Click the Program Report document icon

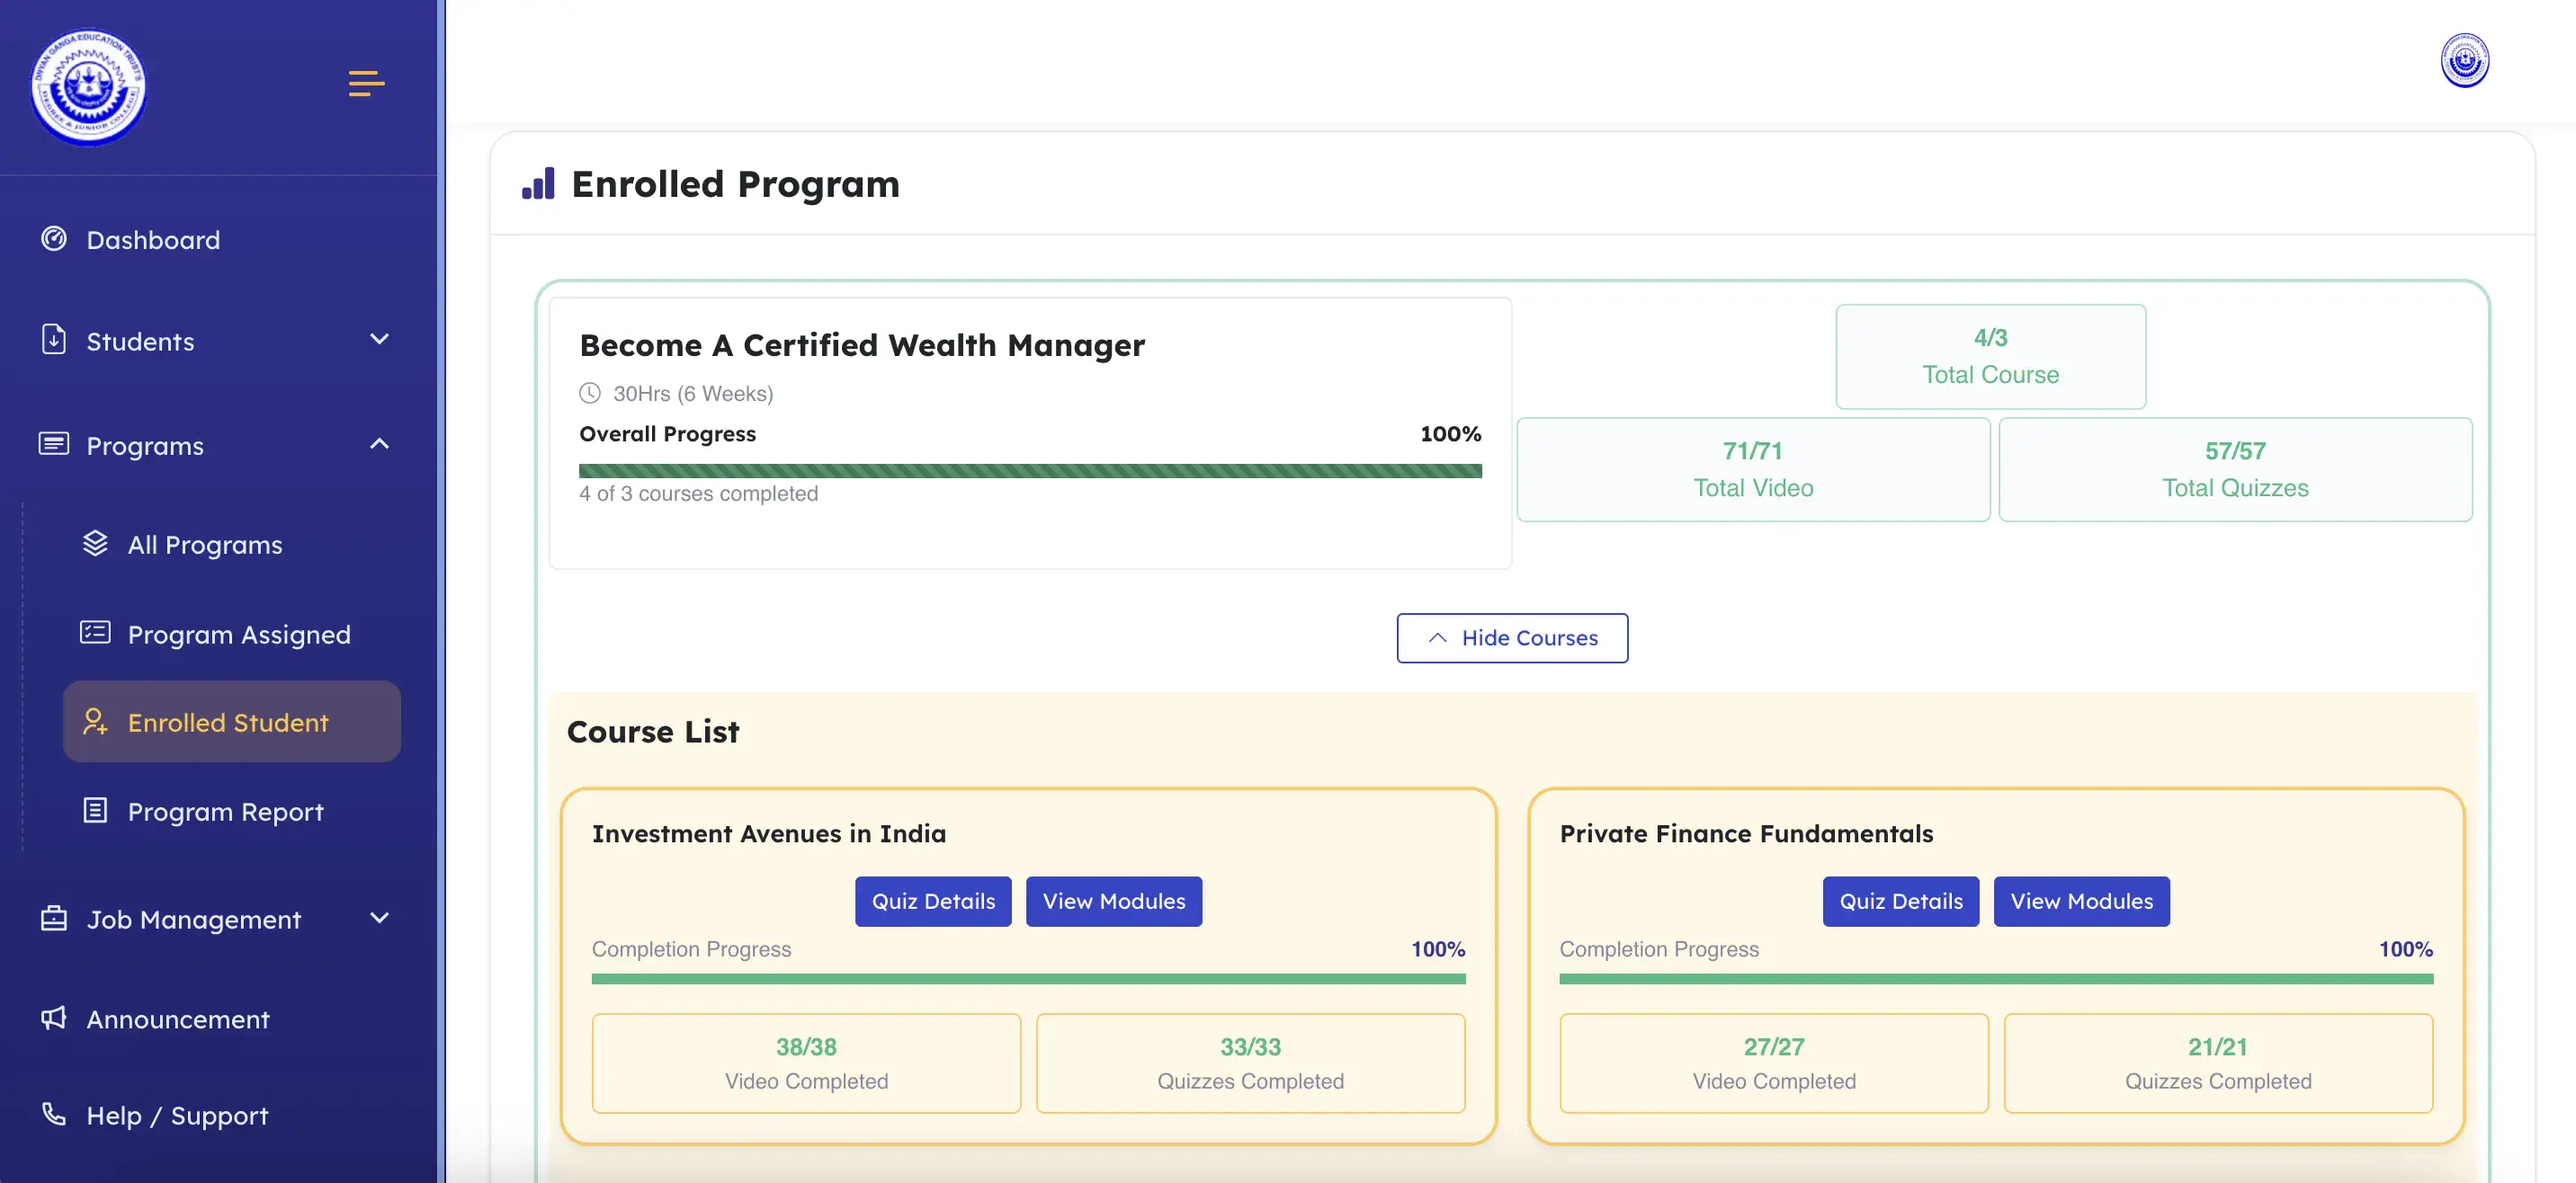95,810
